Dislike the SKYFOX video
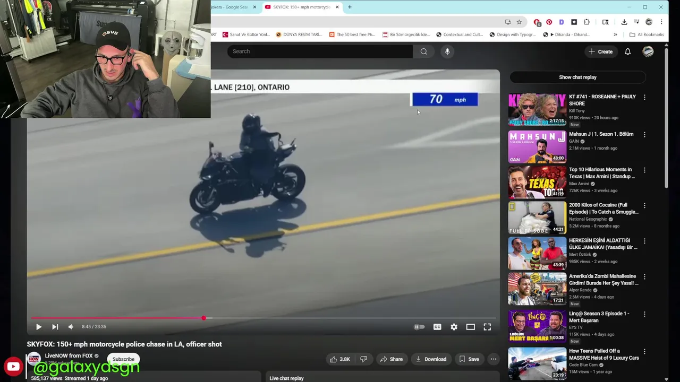Screen dimensions: 680x382 (363, 359)
